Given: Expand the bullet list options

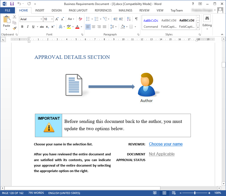Looking at the screenshot, I should (x=92, y=19).
